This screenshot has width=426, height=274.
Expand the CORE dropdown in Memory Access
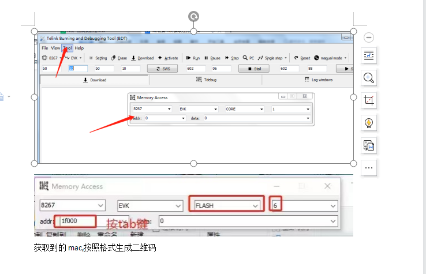pyautogui.click(x=245, y=108)
